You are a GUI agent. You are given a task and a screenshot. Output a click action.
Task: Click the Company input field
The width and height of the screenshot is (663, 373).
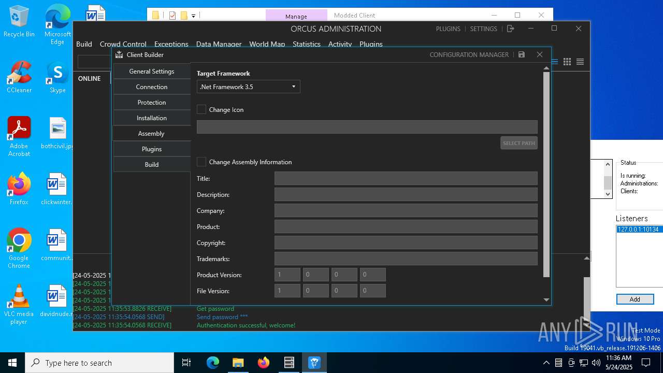[x=406, y=210]
